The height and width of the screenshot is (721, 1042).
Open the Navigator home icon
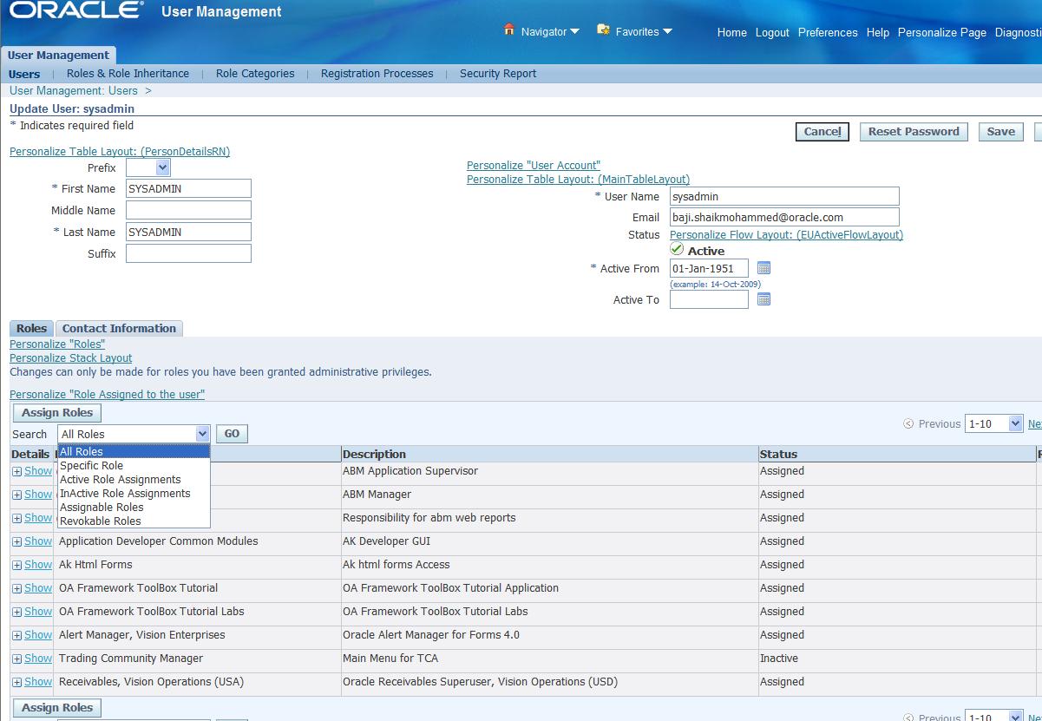[509, 29]
